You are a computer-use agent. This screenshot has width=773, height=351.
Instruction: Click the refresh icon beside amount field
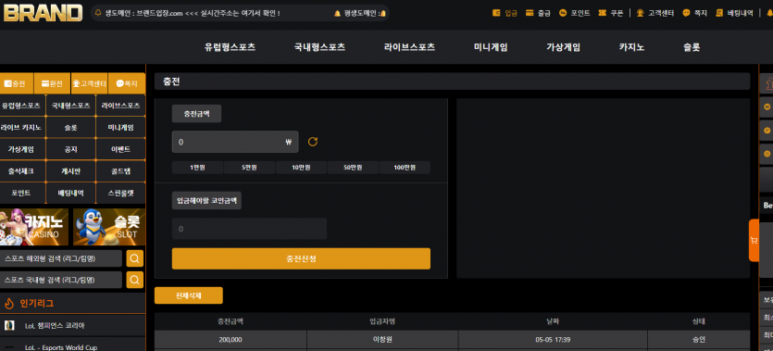[313, 142]
